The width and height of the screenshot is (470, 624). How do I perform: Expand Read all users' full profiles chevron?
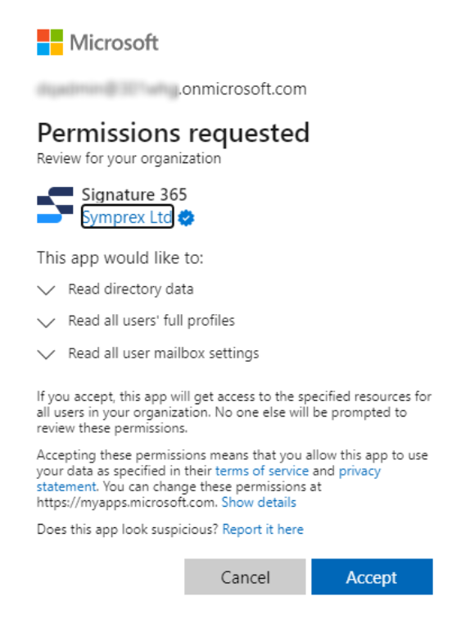coord(46,322)
